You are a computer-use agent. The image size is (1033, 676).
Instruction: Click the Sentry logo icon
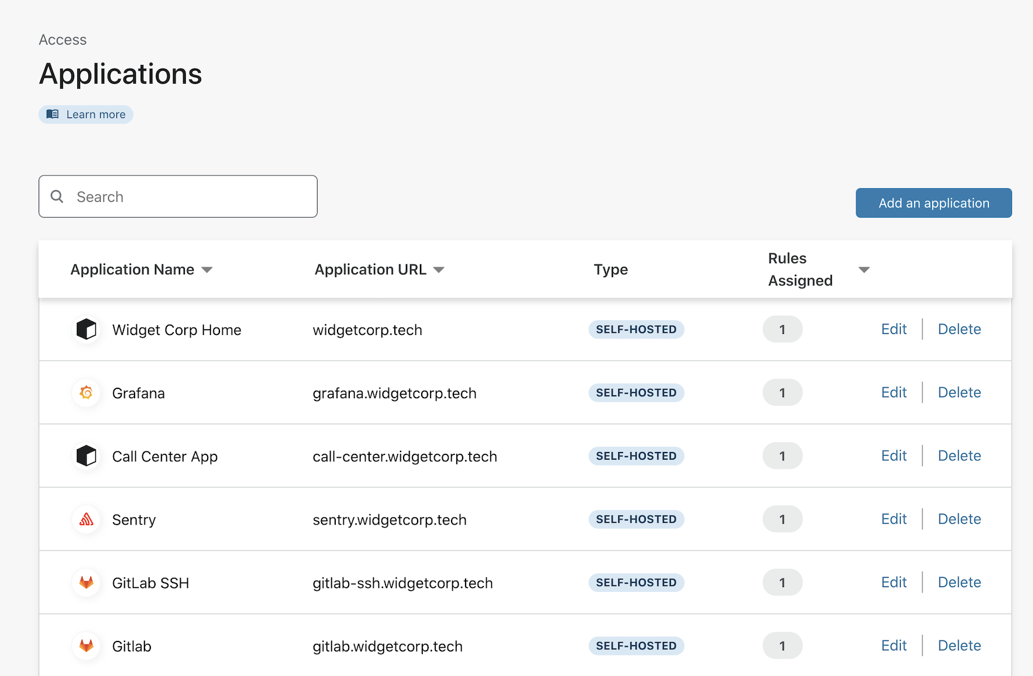pyautogui.click(x=87, y=519)
